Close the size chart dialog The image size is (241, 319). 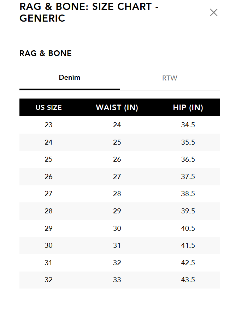coord(213,13)
